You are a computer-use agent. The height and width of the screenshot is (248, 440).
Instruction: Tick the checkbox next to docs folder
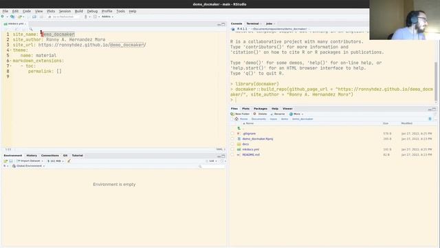232,144
